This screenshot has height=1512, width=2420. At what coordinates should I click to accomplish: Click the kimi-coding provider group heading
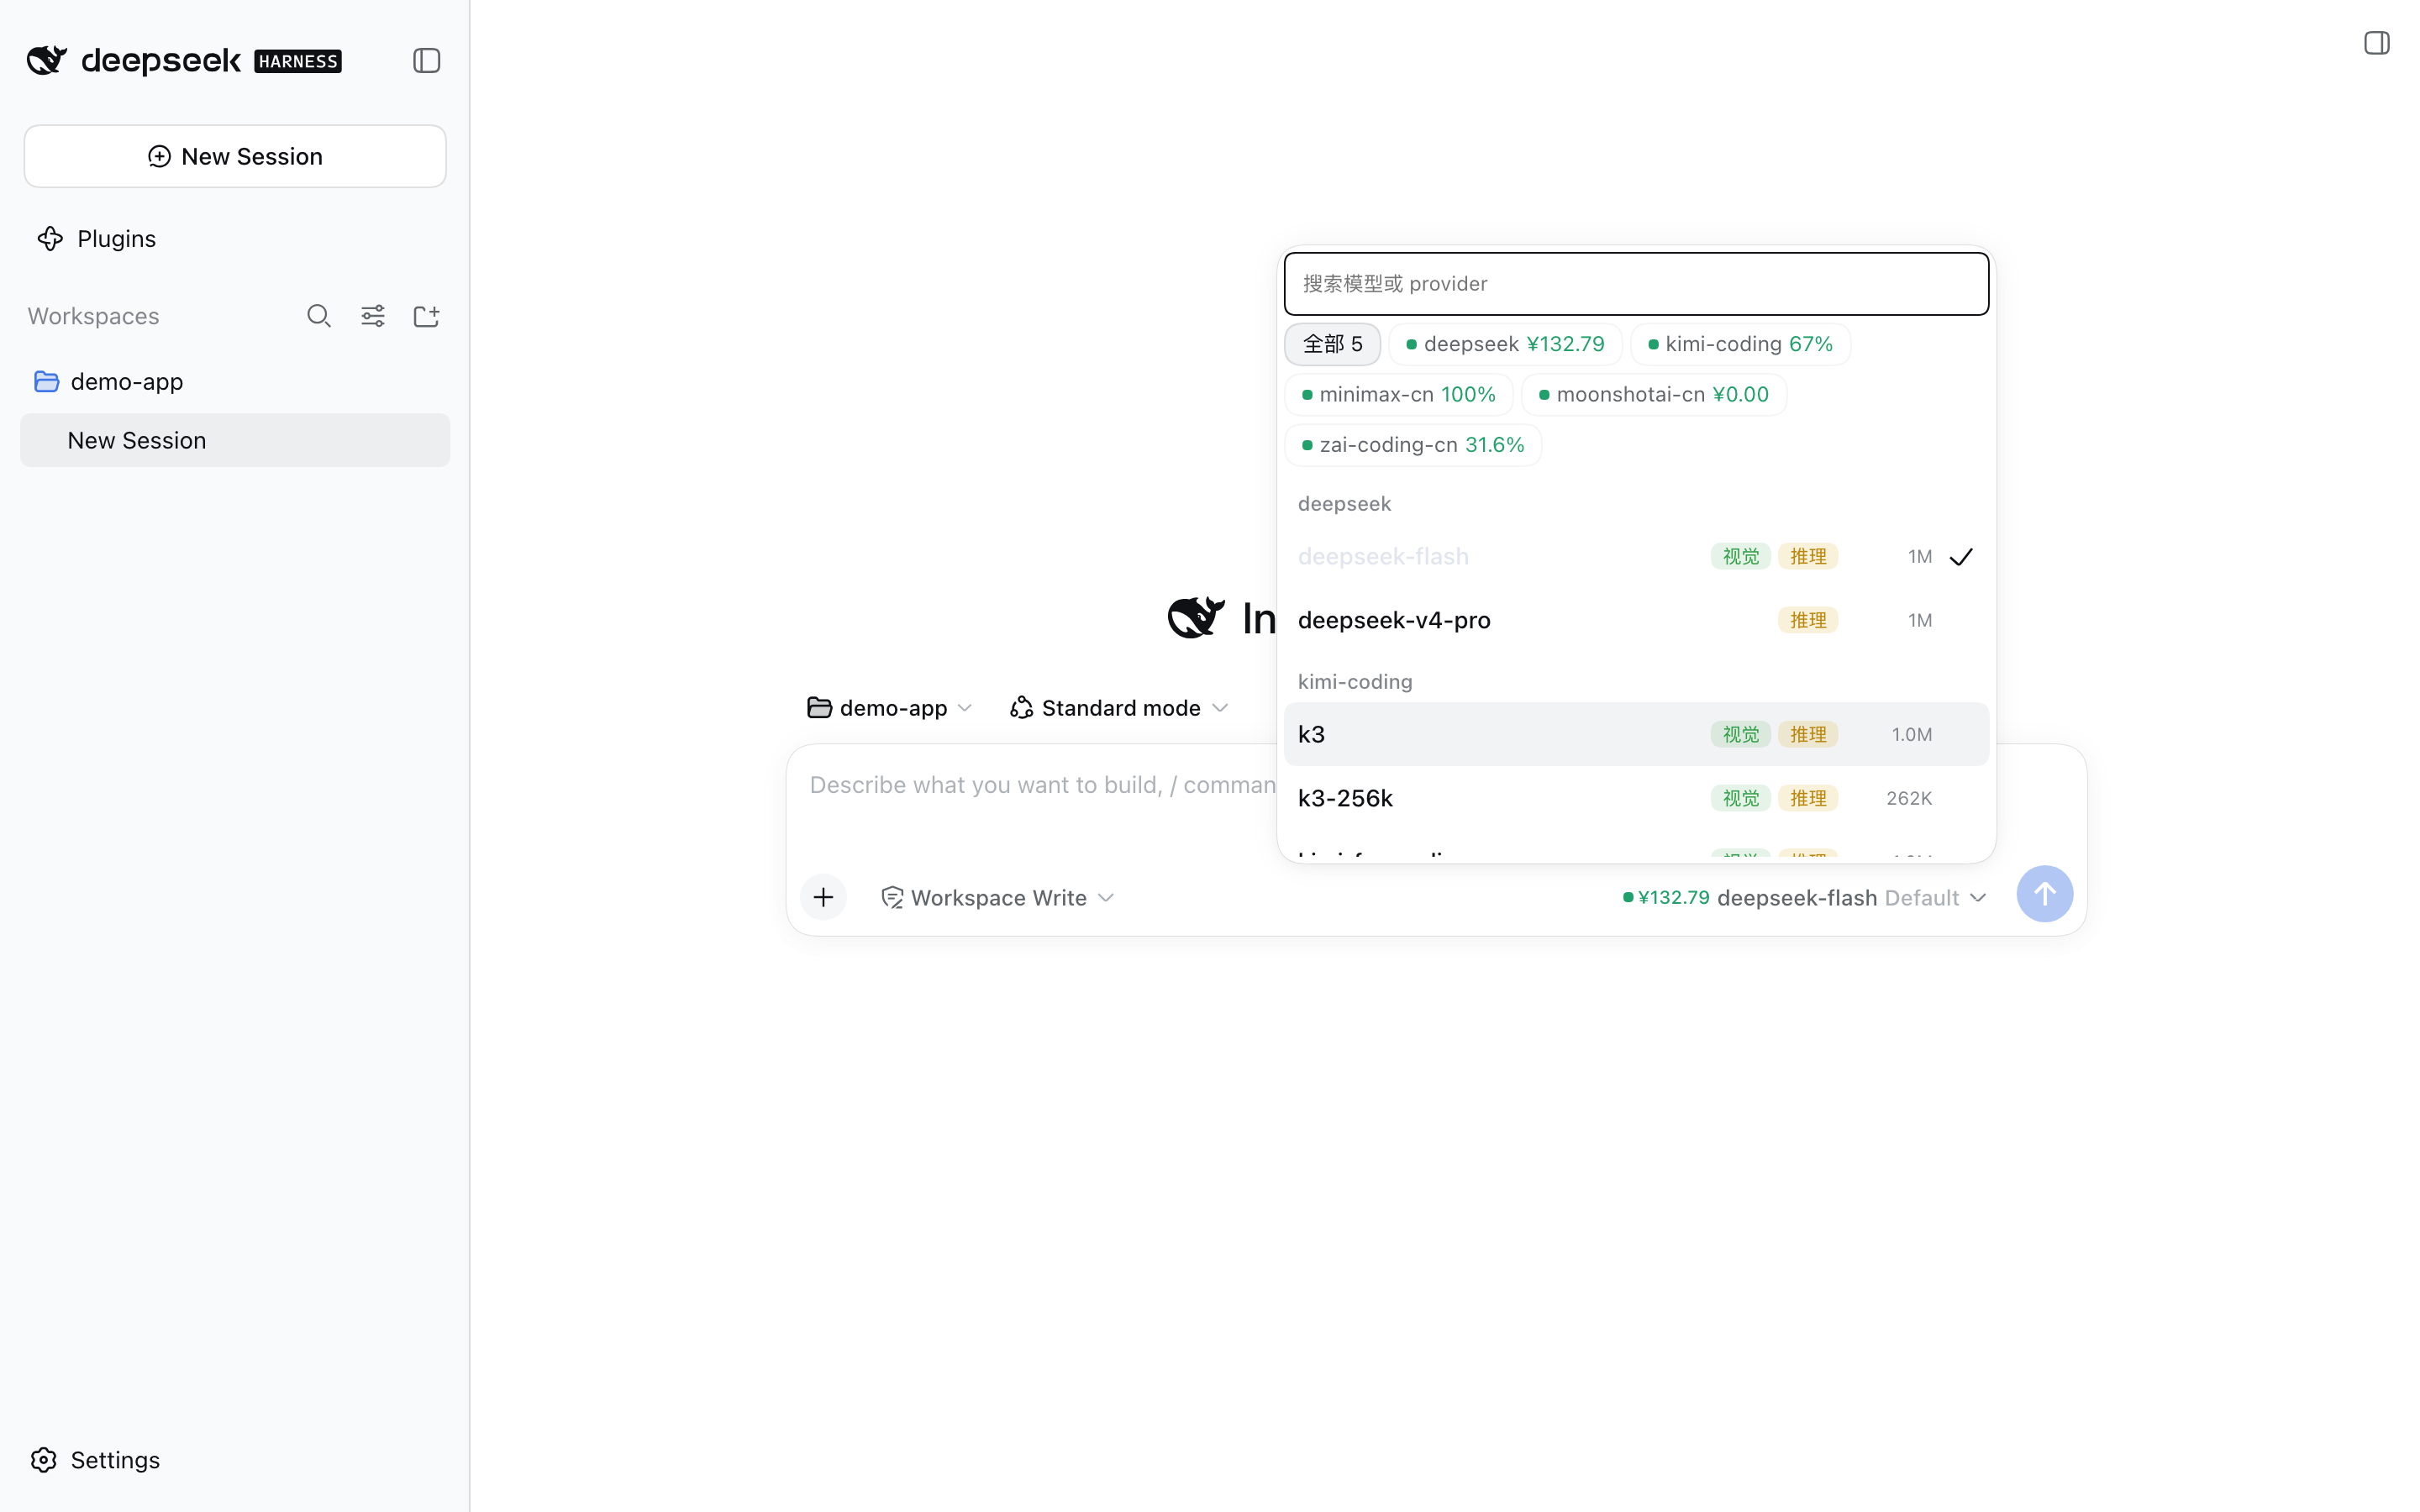(x=1355, y=682)
